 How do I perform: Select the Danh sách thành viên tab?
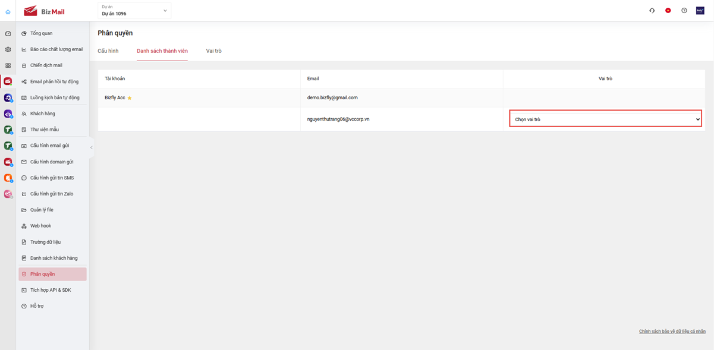tap(162, 51)
